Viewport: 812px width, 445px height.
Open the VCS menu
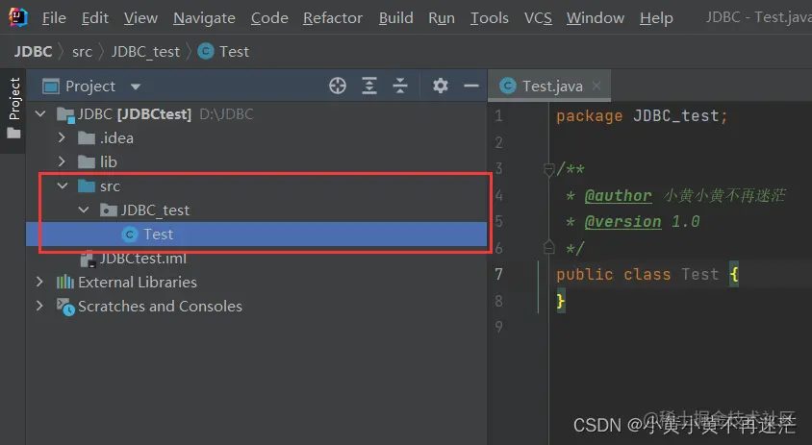pyautogui.click(x=538, y=17)
